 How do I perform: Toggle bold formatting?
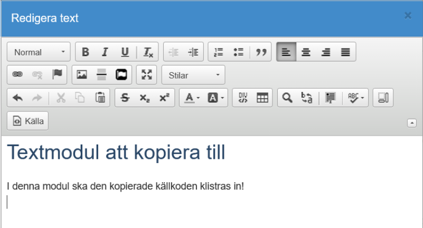tap(86, 52)
